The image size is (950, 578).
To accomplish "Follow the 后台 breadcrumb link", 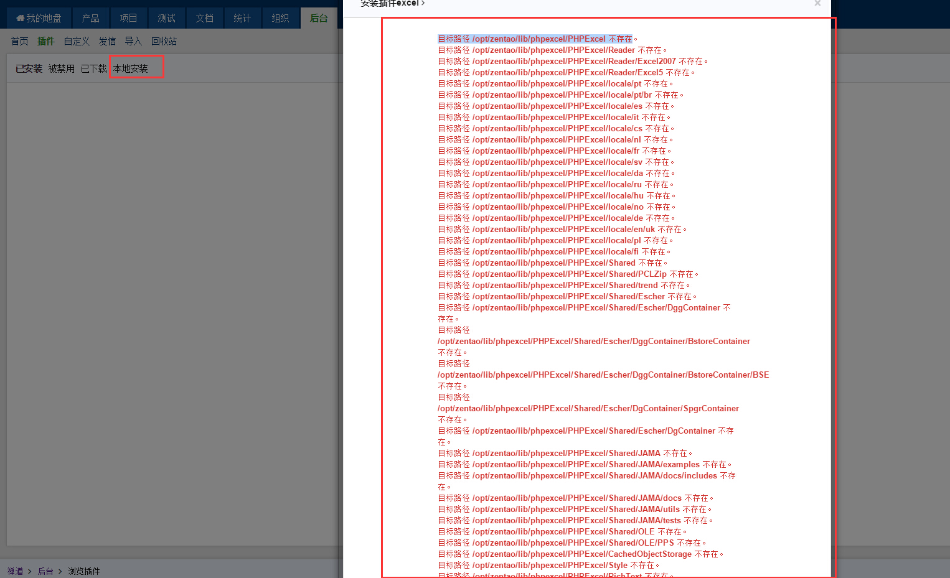I will (45, 571).
